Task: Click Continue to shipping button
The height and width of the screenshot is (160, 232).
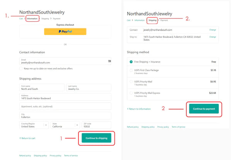Action: click(x=96, y=138)
